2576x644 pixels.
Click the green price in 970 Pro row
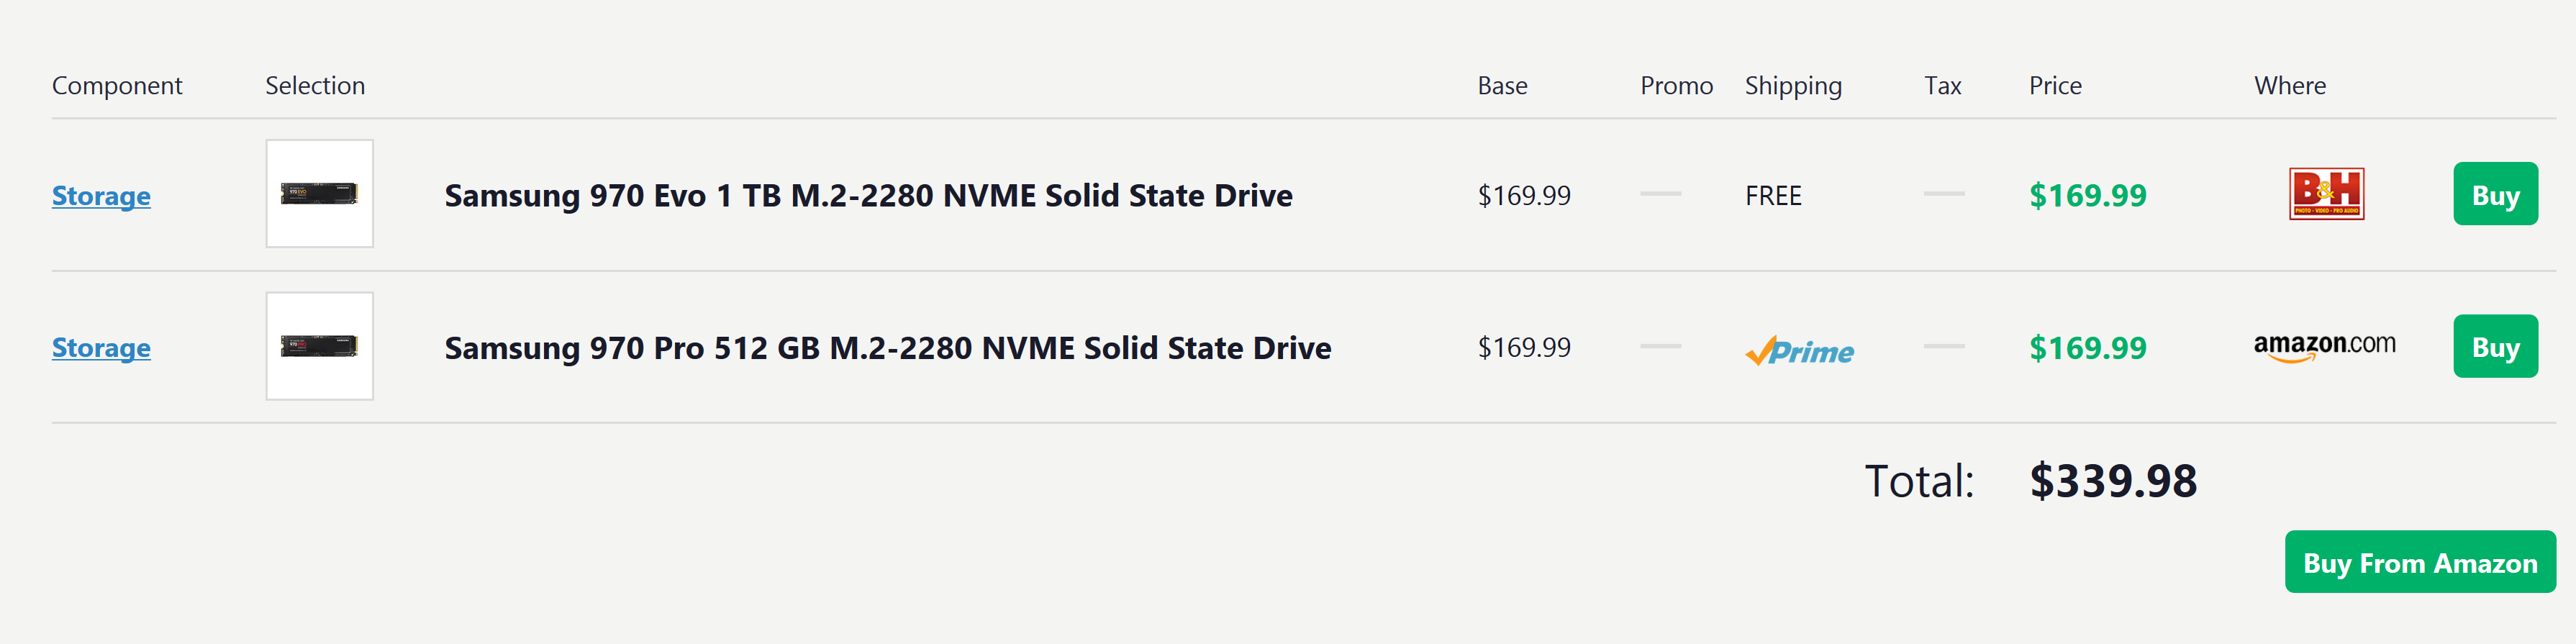tap(2087, 348)
